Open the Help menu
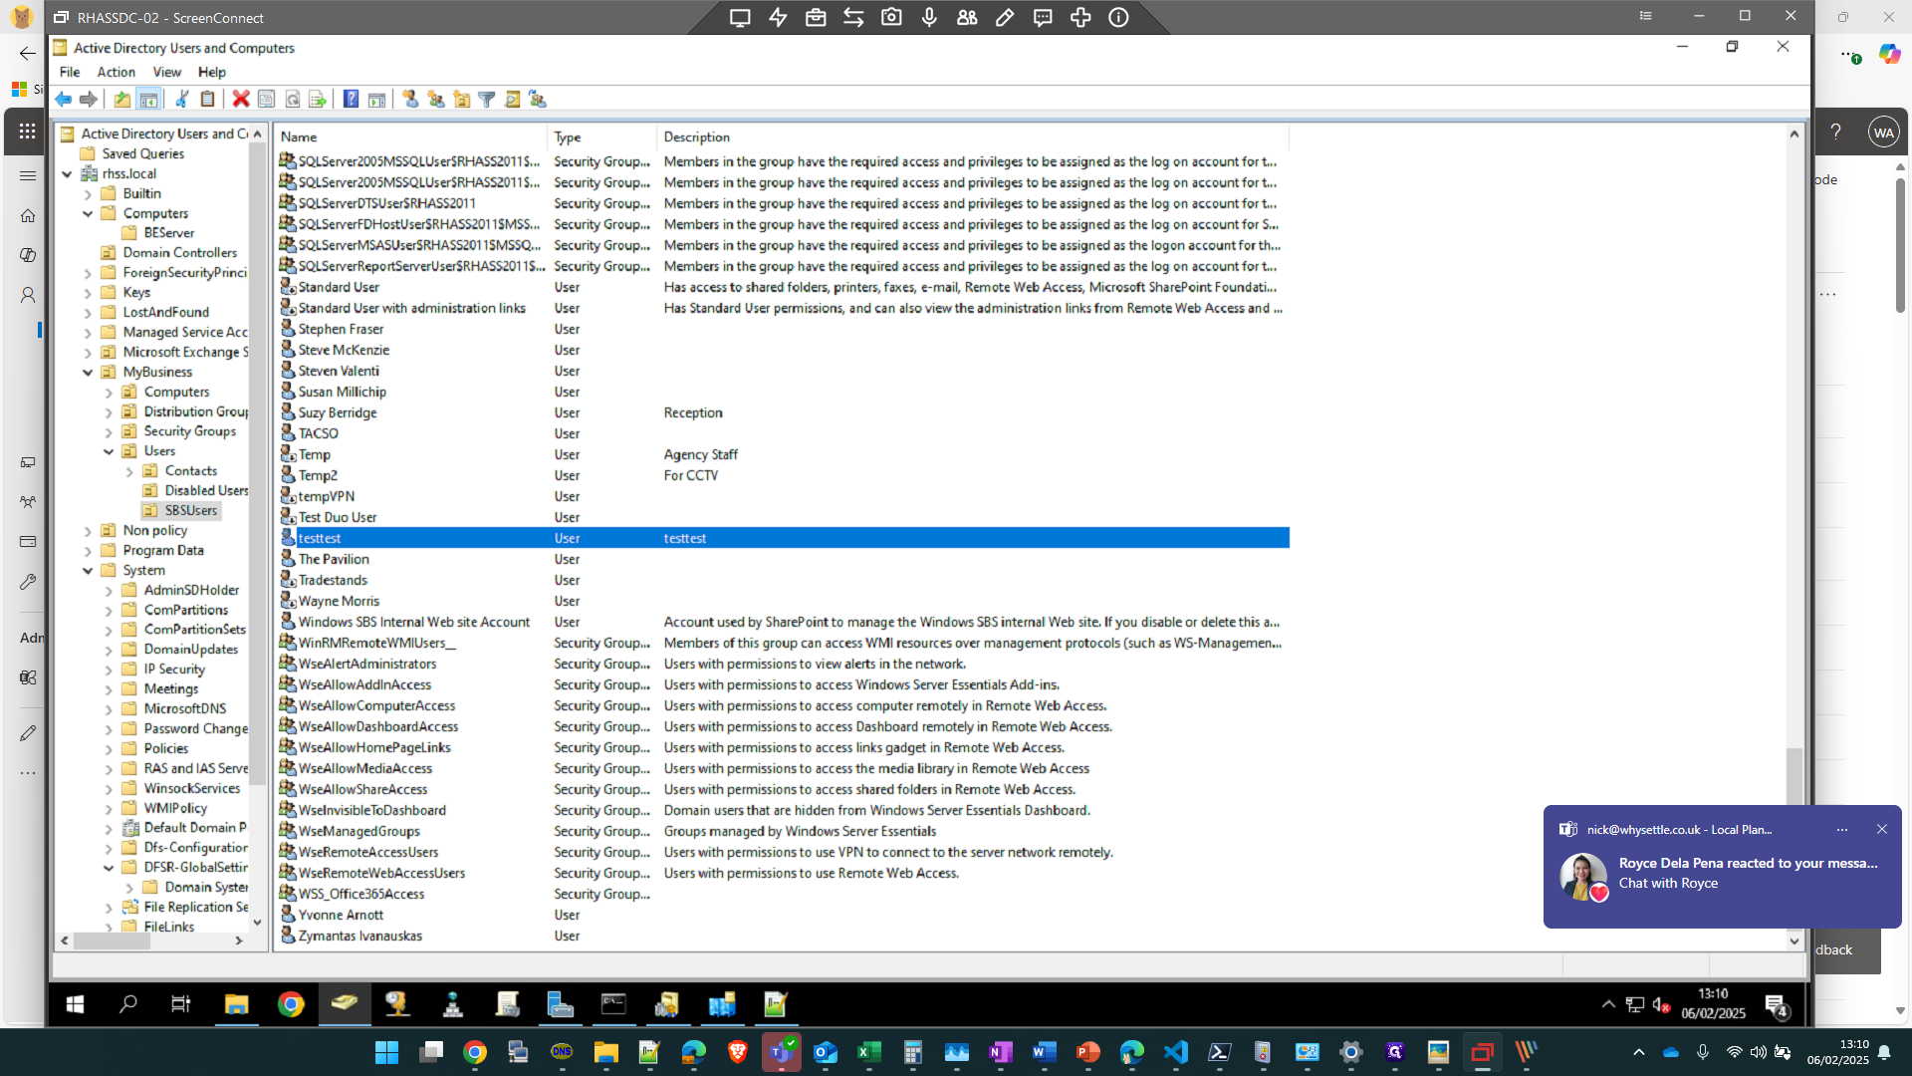Viewport: 1912px width, 1076px height. coord(211,72)
